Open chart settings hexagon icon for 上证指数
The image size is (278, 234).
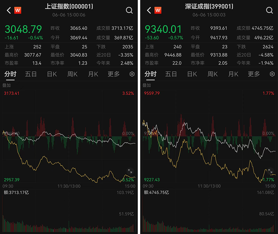point(132,74)
